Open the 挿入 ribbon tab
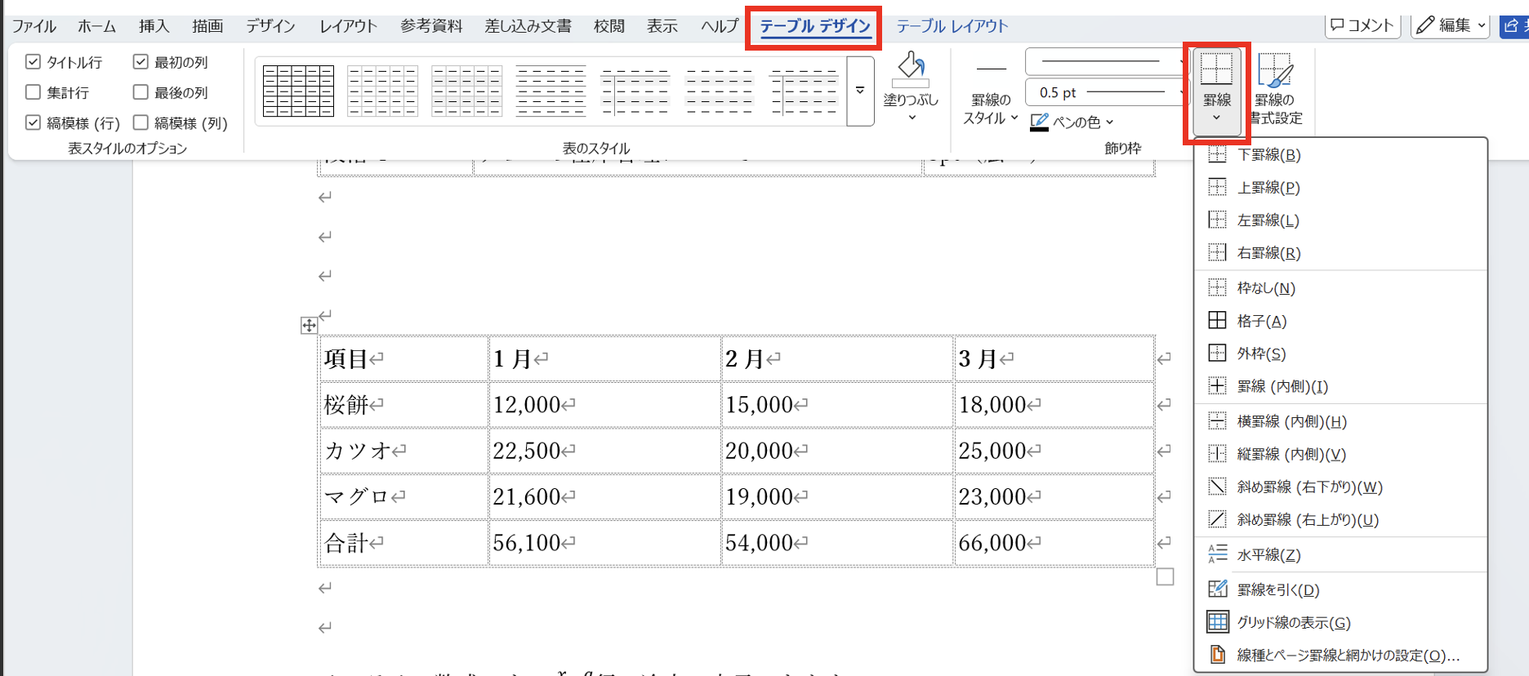This screenshot has width=1529, height=676. click(x=154, y=26)
